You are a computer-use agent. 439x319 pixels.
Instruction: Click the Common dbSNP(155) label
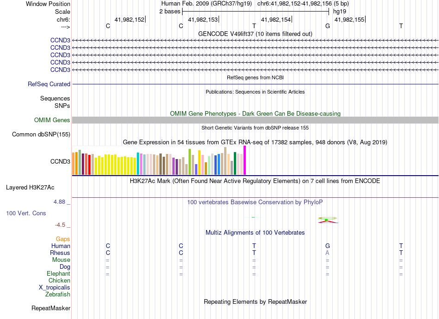41,134
